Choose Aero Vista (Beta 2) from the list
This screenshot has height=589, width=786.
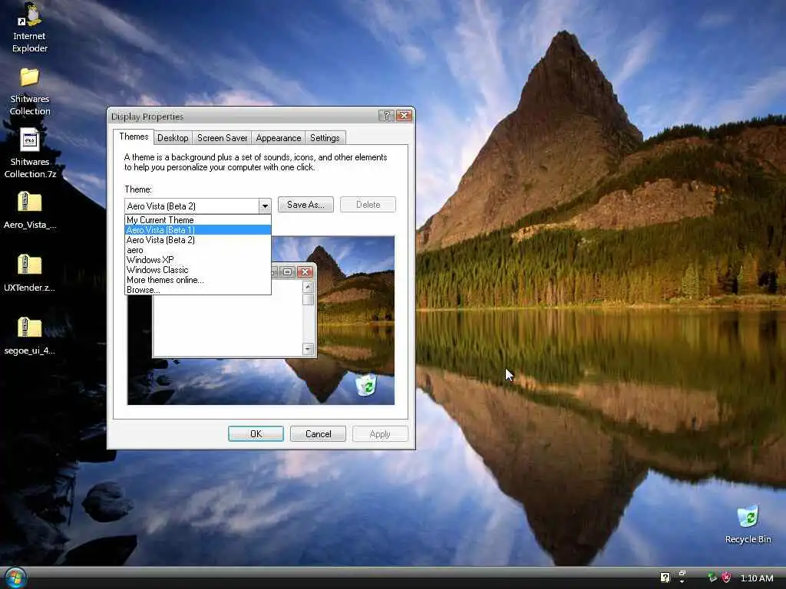[x=197, y=240]
